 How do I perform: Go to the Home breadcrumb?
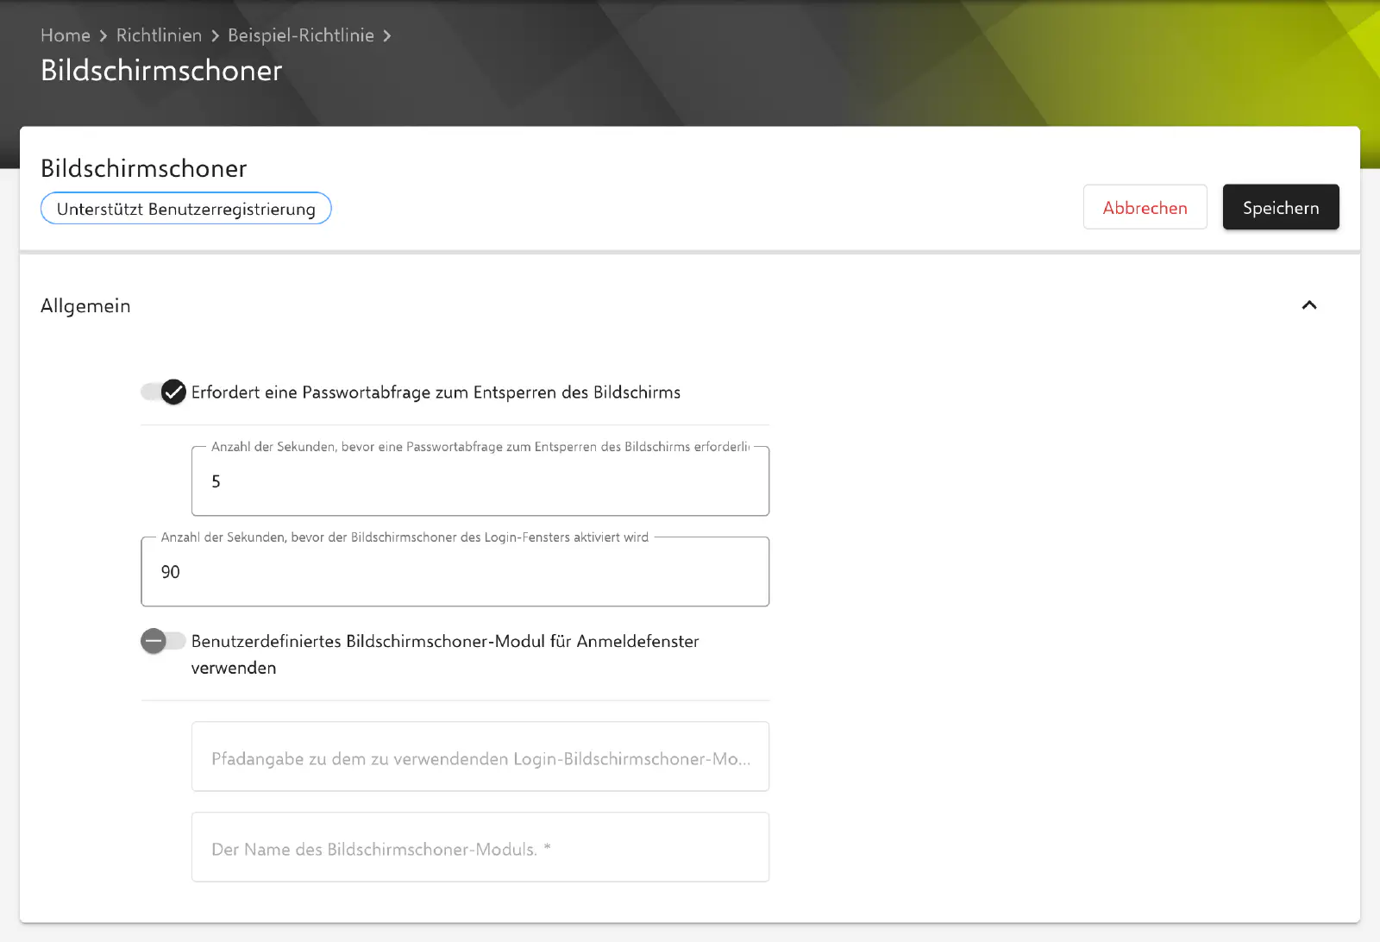(x=66, y=35)
